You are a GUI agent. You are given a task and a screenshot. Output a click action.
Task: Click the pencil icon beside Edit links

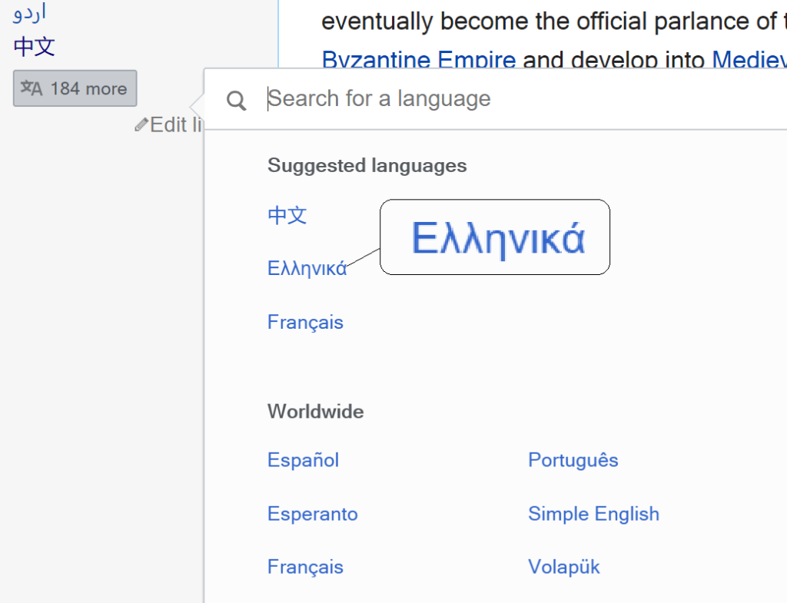(141, 124)
